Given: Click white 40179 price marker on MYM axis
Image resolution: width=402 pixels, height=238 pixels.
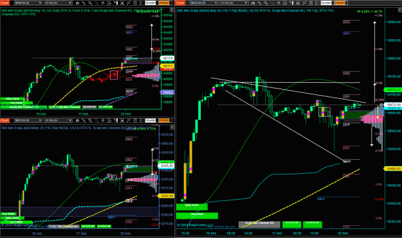Looking at the screenshot, I should (167, 58).
